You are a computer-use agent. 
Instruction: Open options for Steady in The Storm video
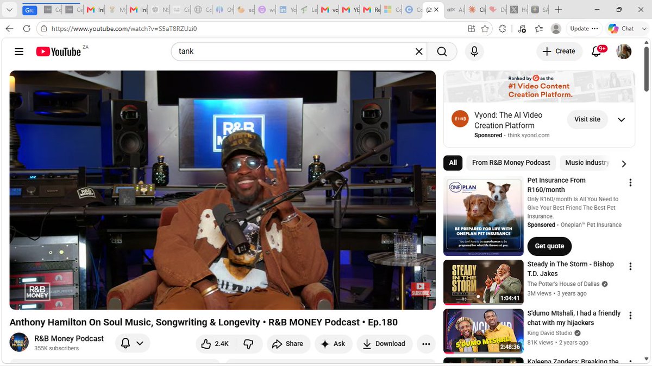pyautogui.click(x=630, y=267)
